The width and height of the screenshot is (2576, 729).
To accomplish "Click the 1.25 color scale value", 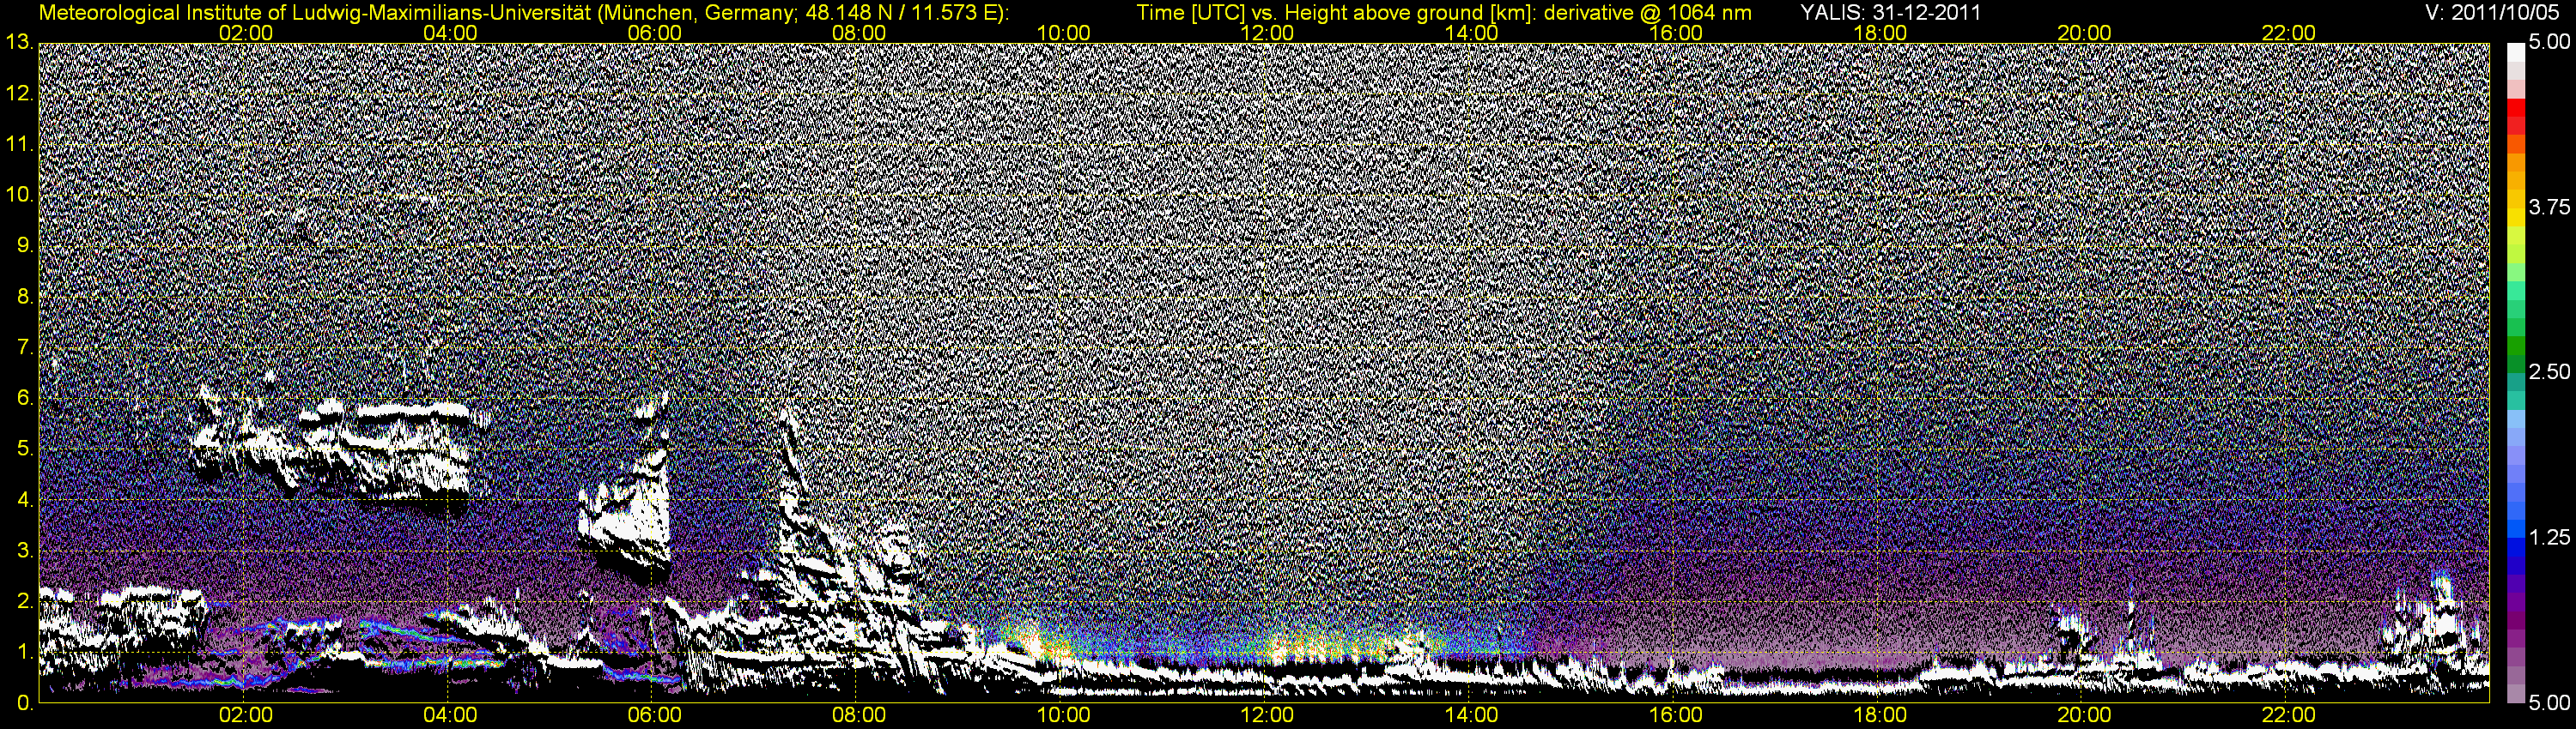I will (2549, 537).
